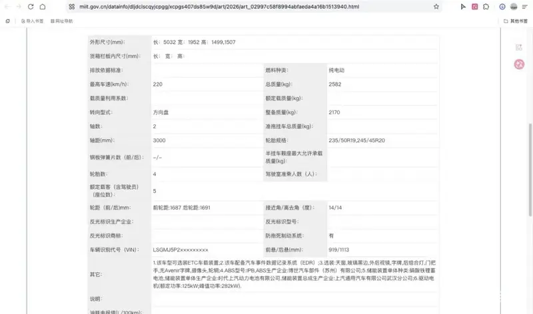Click the tire spec value 235/50R19,245/45R20
This screenshot has height=314, width=533.
tap(356, 140)
